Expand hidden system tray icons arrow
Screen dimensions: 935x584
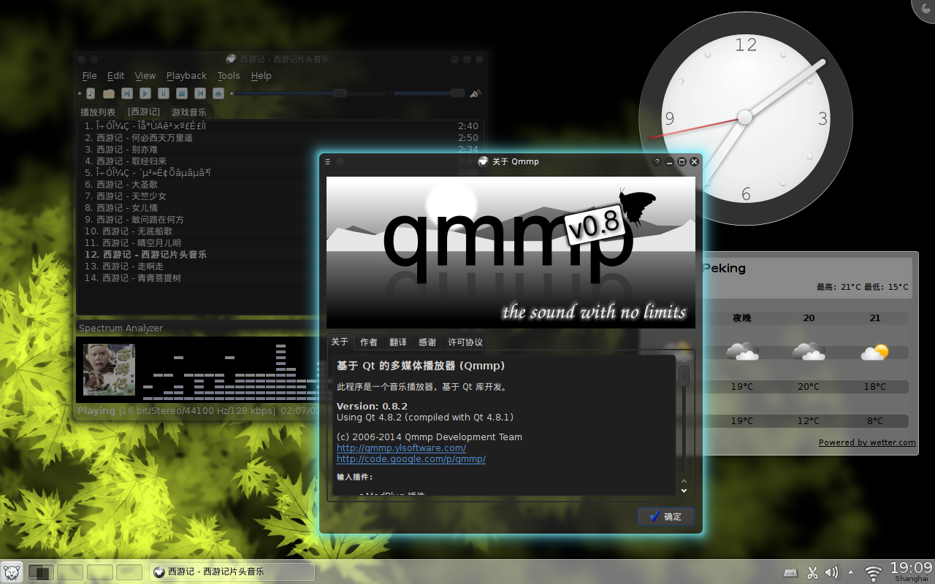click(851, 572)
